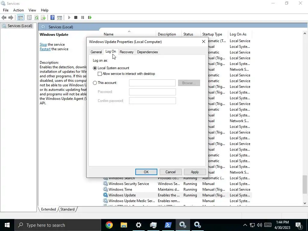This screenshot has width=308, height=231.
Task: Sort by the Log On As column header
Action: click(240, 34)
